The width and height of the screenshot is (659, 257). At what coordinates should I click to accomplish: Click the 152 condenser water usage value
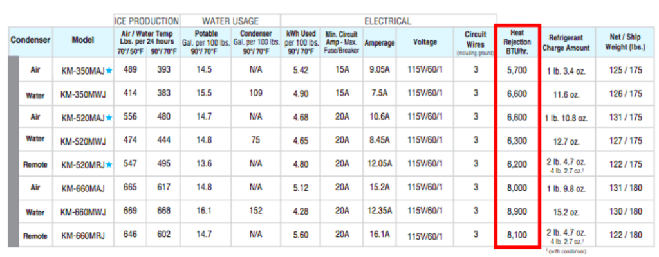(255, 211)
